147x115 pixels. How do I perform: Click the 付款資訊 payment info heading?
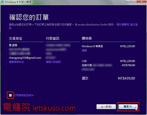pos(53,38)
